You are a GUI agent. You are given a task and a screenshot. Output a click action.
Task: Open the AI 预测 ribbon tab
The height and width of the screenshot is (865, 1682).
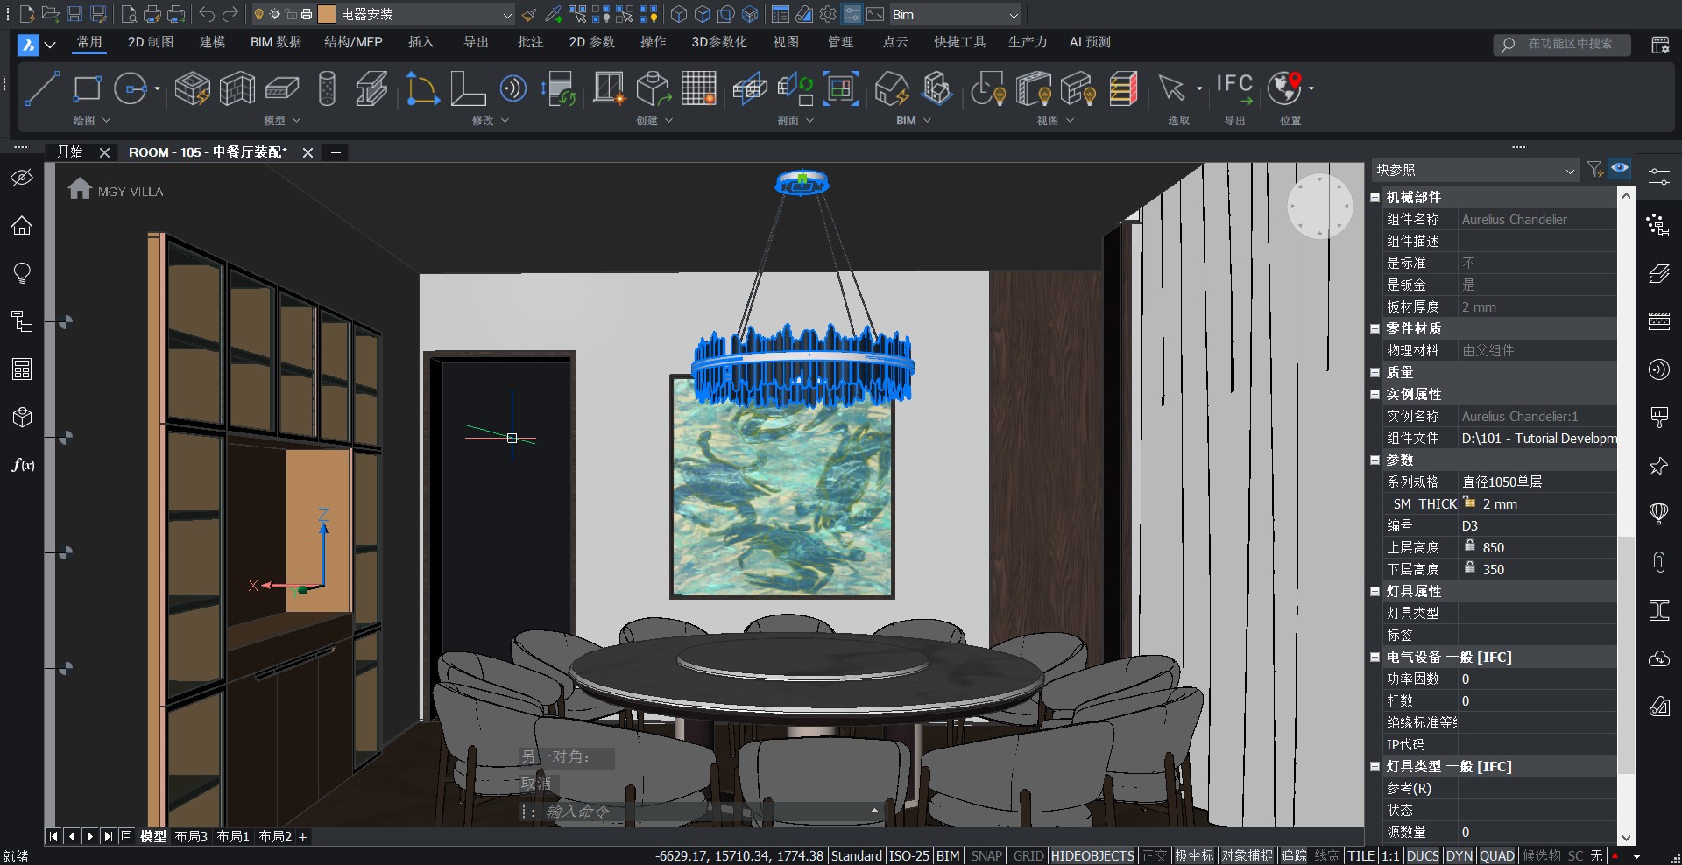[x=1090, y=42]
